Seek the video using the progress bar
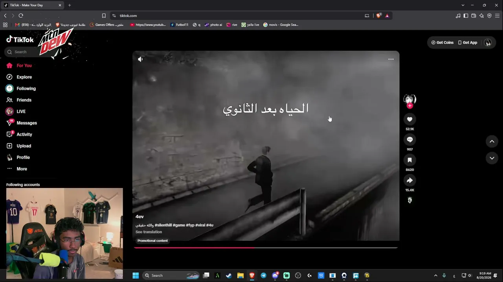The height and width of the screenshot is (282, 503). (x=266, y=248)
